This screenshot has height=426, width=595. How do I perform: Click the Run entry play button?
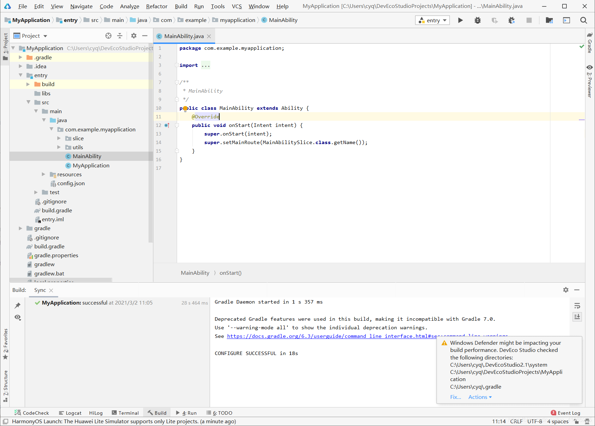tap(460, 20)
